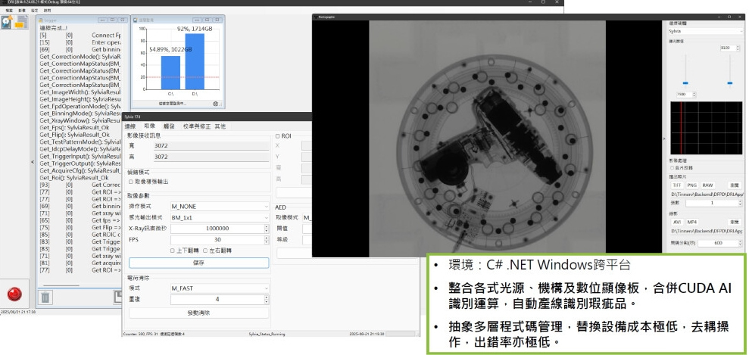Click the TIFF format button

(678, 185)
